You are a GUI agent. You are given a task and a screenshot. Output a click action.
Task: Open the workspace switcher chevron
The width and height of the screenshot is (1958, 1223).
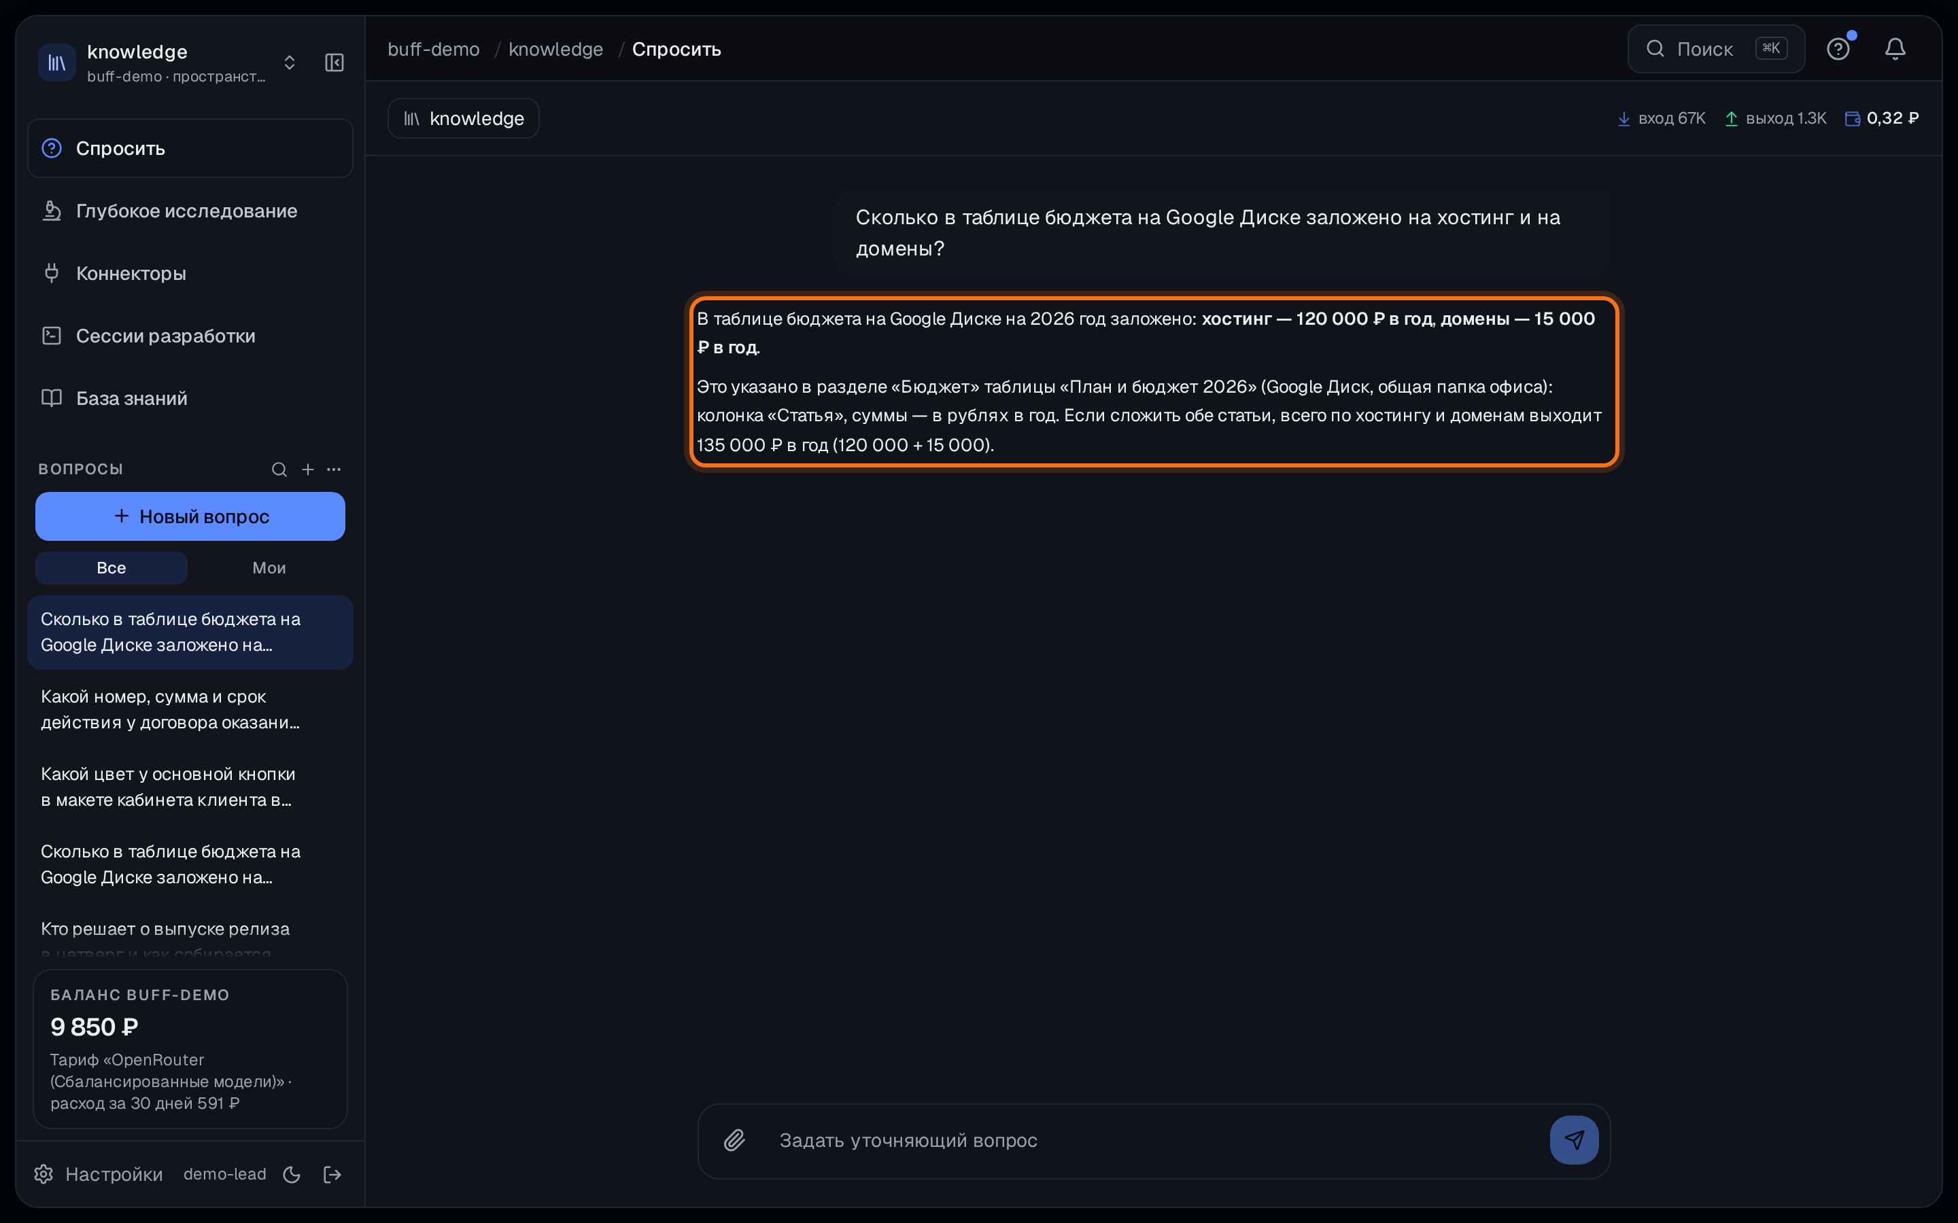(x=290, y=63)
